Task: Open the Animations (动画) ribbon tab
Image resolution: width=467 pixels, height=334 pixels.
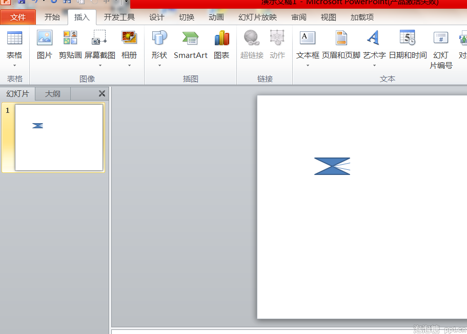Action: [x=216, y=17]
